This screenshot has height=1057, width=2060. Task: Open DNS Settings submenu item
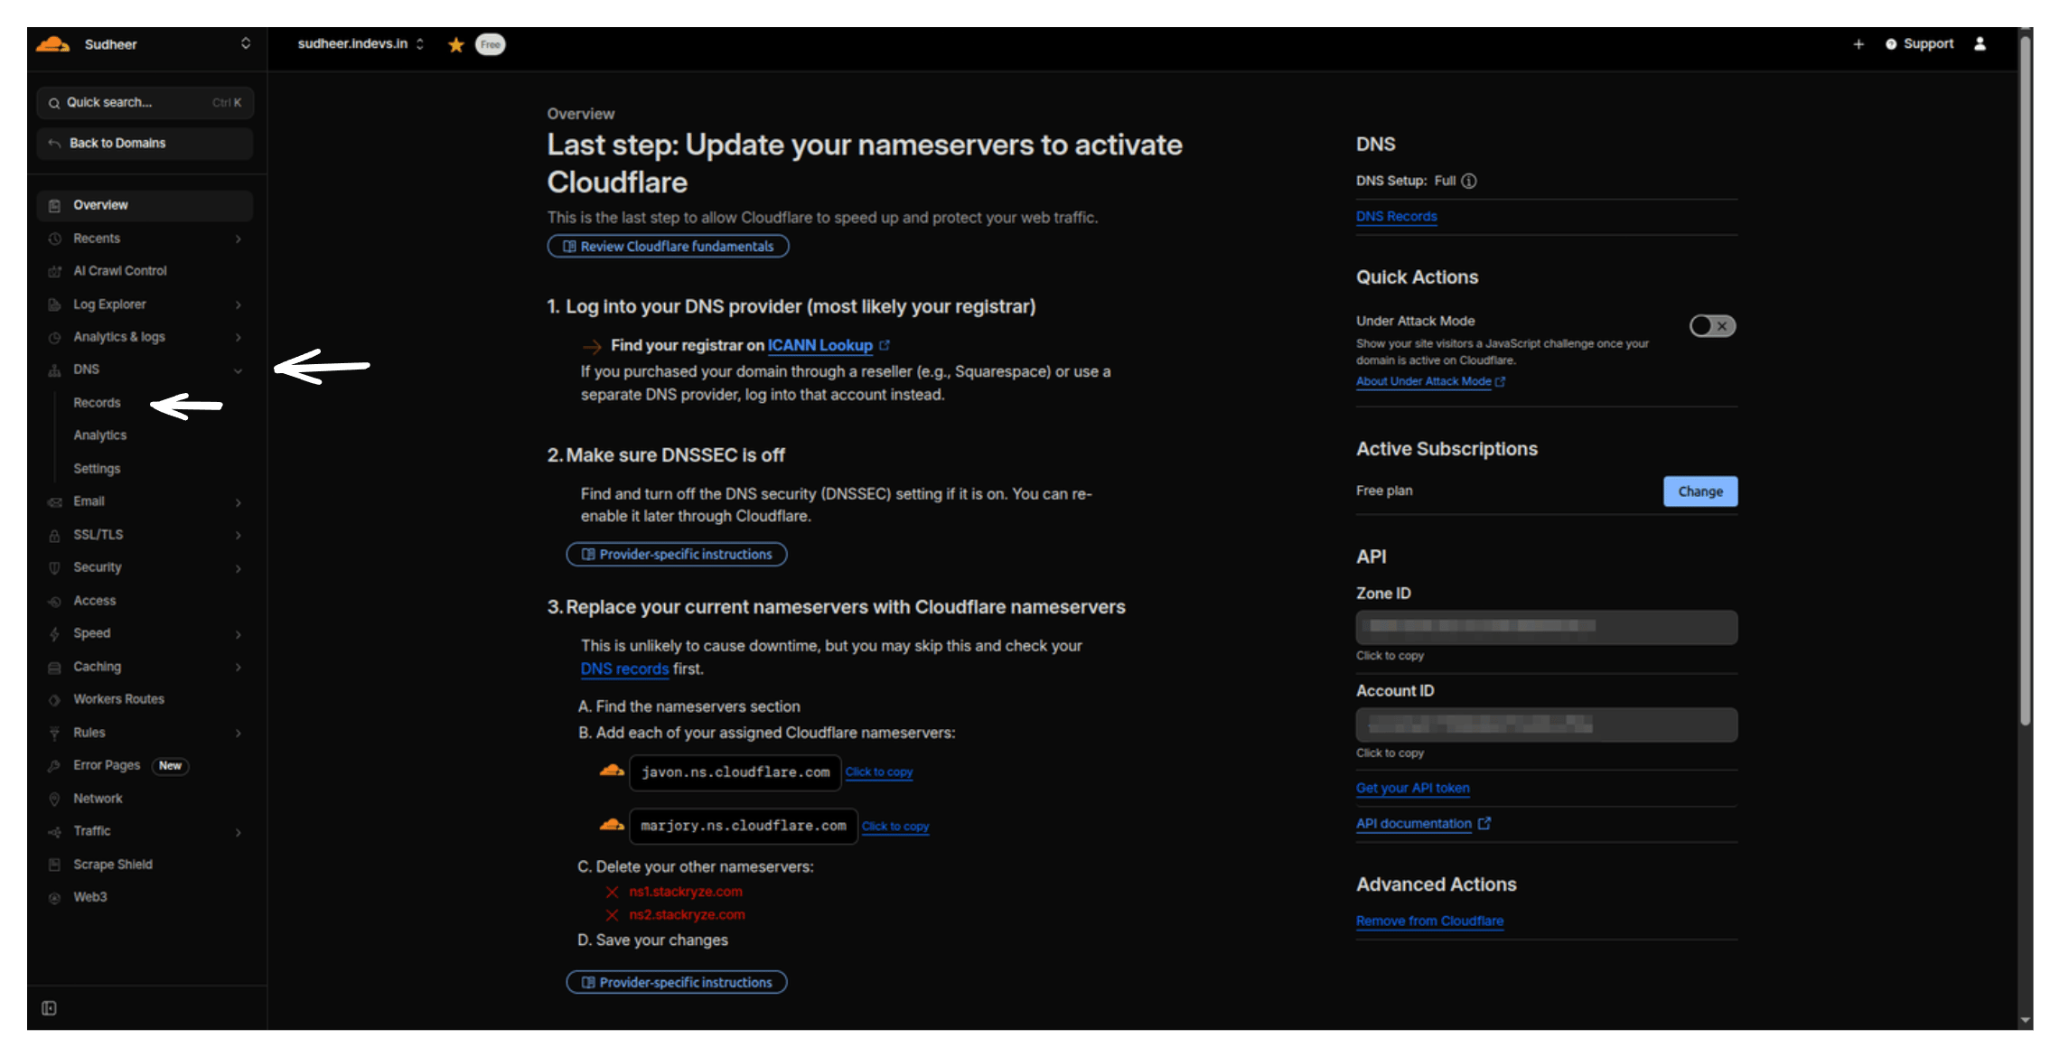(97, 469)
